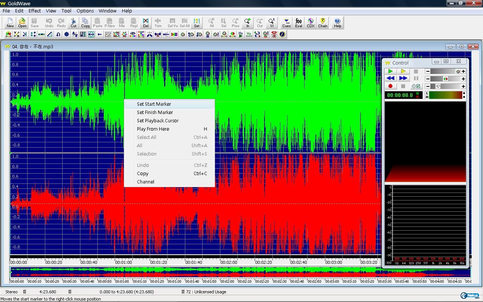Click the Set markers toolbar icon
This screenshot has height=302, width=483.
197,23
